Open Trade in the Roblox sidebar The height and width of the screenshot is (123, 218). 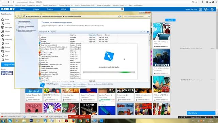(x=5, y=43)
